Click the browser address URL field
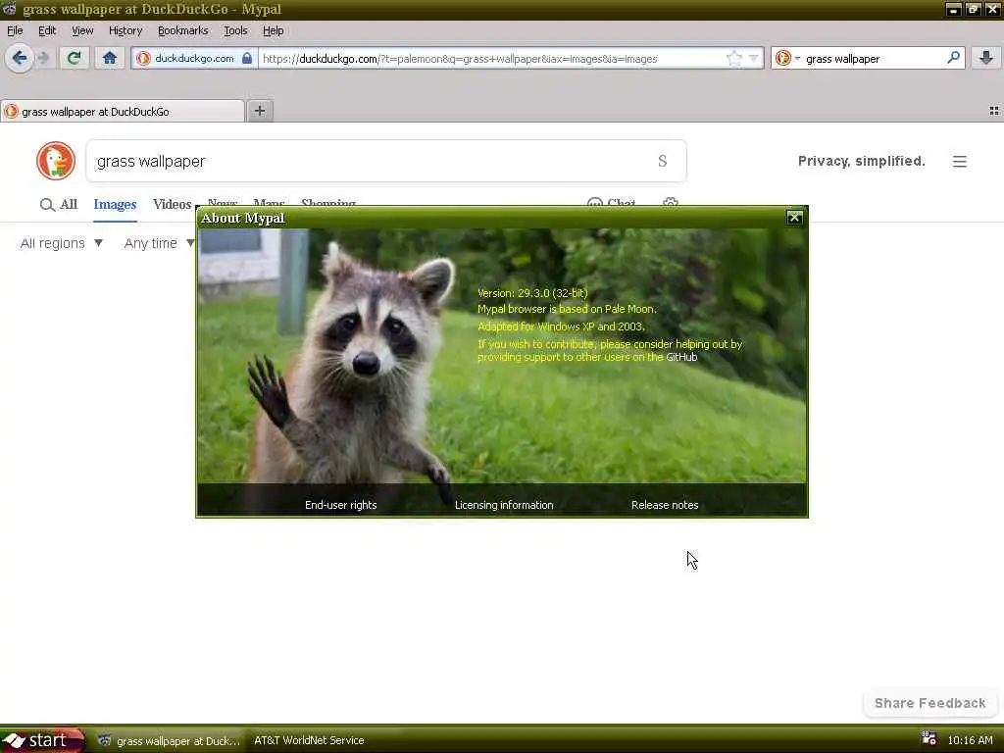 point(492,58)
